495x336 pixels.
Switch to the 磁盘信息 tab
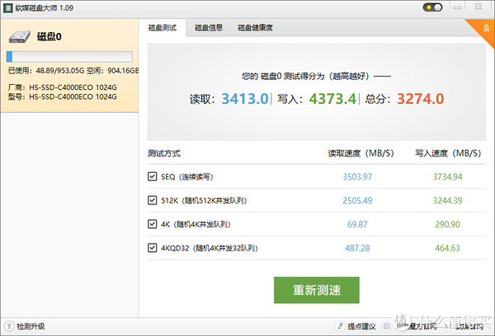209,28
